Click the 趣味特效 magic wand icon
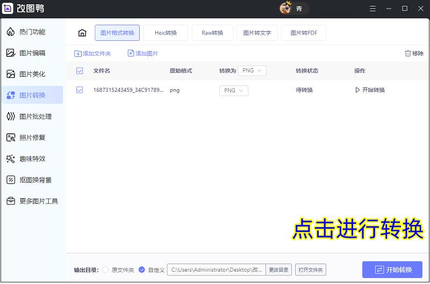Image resolution: width=430 pixels, height=284 pixels. click(10, 158)
